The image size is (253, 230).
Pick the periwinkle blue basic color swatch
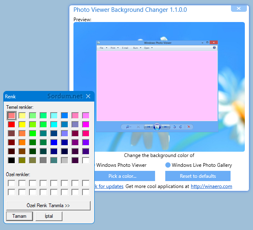coord(64,133)
